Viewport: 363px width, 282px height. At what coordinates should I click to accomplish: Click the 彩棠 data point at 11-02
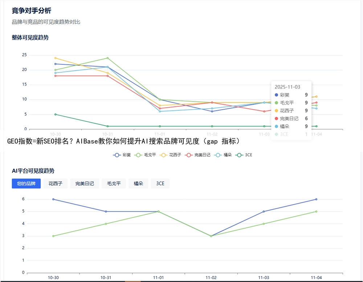tap(212, 111)
